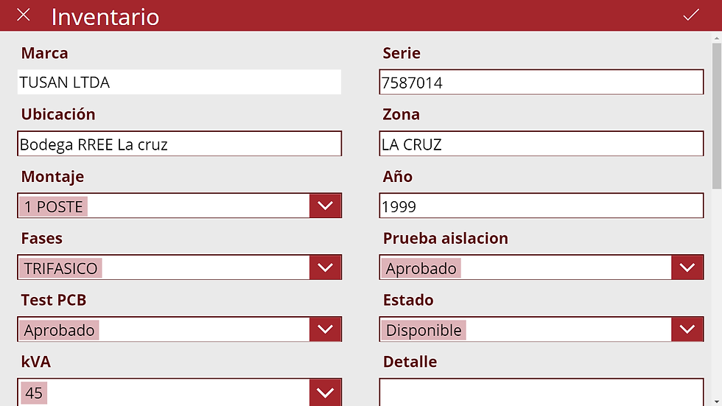Screen dimensions: 722x406
Task: Edit the Ubicación text field
Action: 179,144
